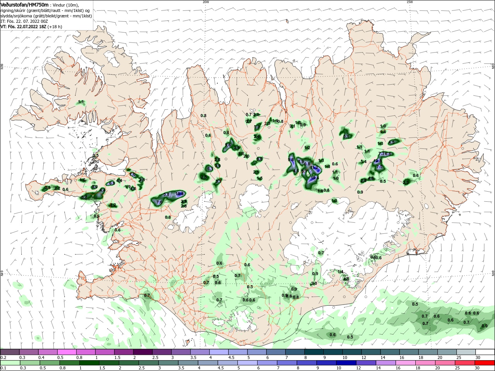Click the 1.6 precipitation value on the map
Viewport: 495px width, 371px height.
click(82, 180)
